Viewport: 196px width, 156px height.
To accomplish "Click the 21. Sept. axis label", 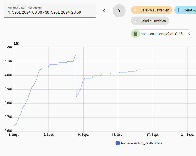I will coord(187,134).
